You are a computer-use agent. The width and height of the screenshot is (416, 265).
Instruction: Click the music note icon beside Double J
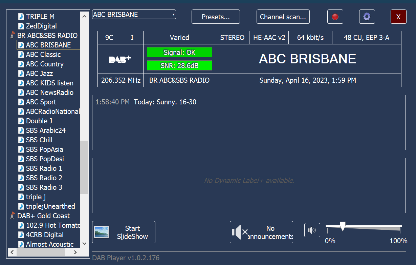pos(21,121)
